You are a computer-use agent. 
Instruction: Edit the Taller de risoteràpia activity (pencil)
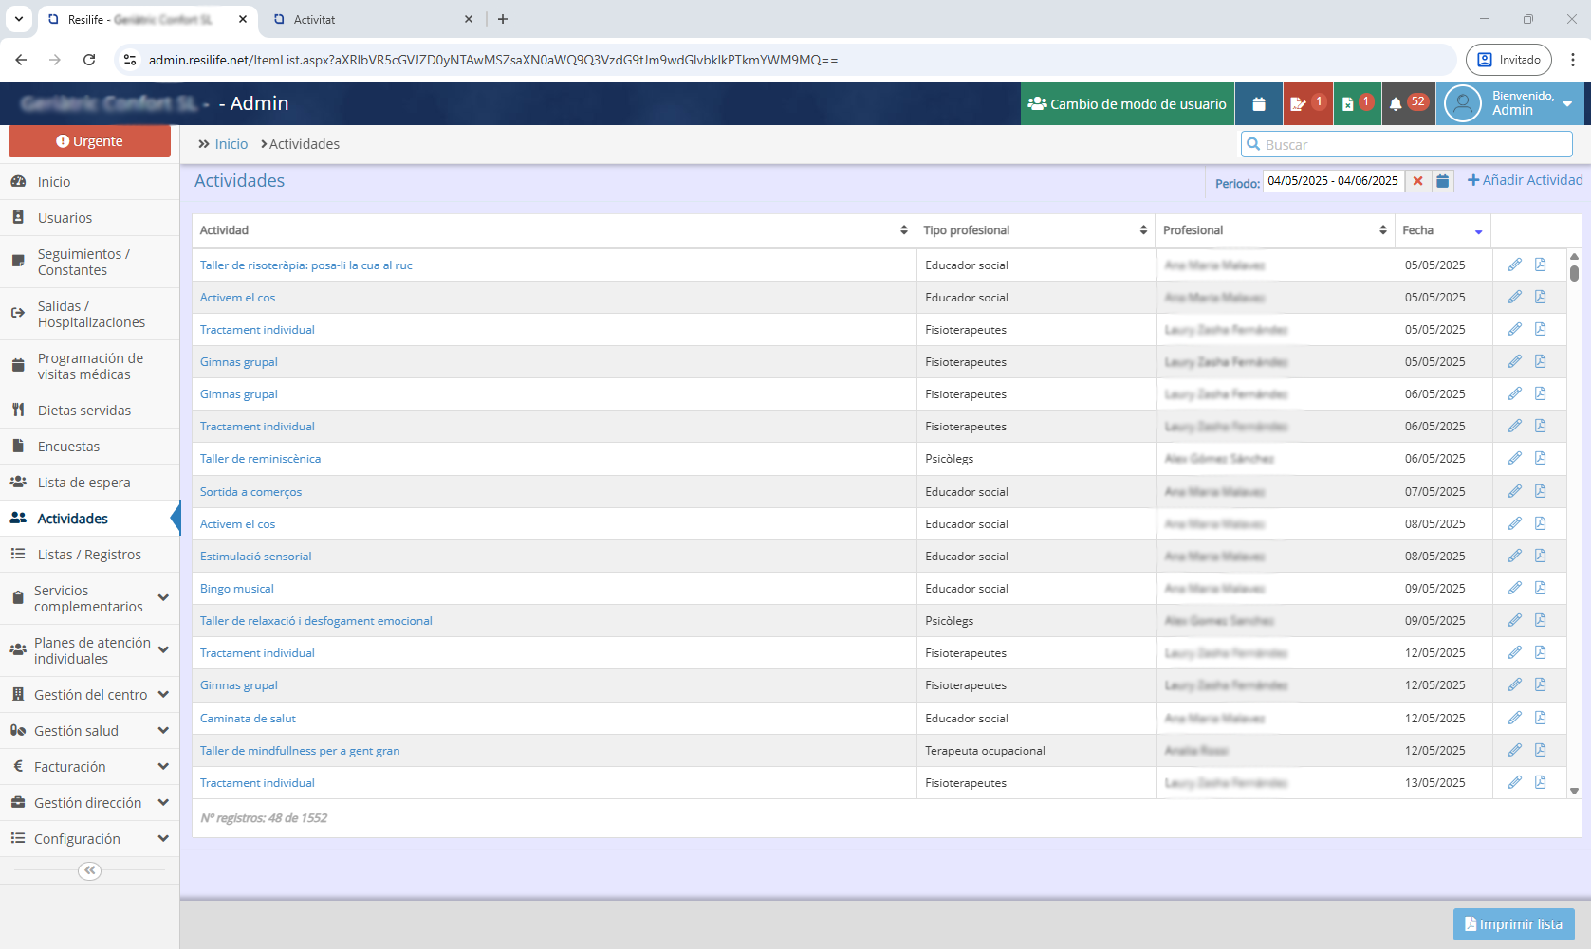click(1515, 265)
